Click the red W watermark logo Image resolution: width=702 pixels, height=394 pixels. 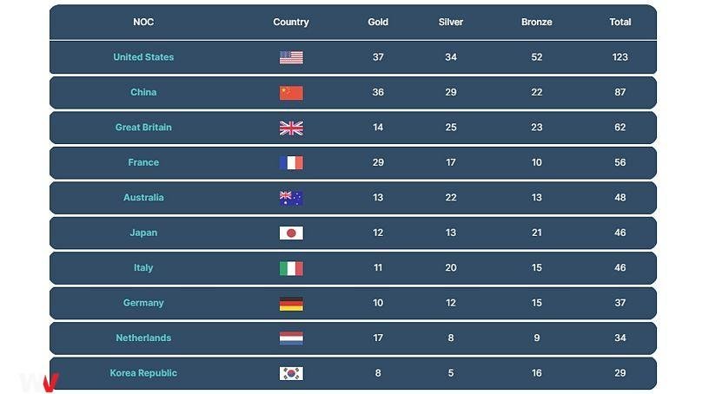point(50,384)
